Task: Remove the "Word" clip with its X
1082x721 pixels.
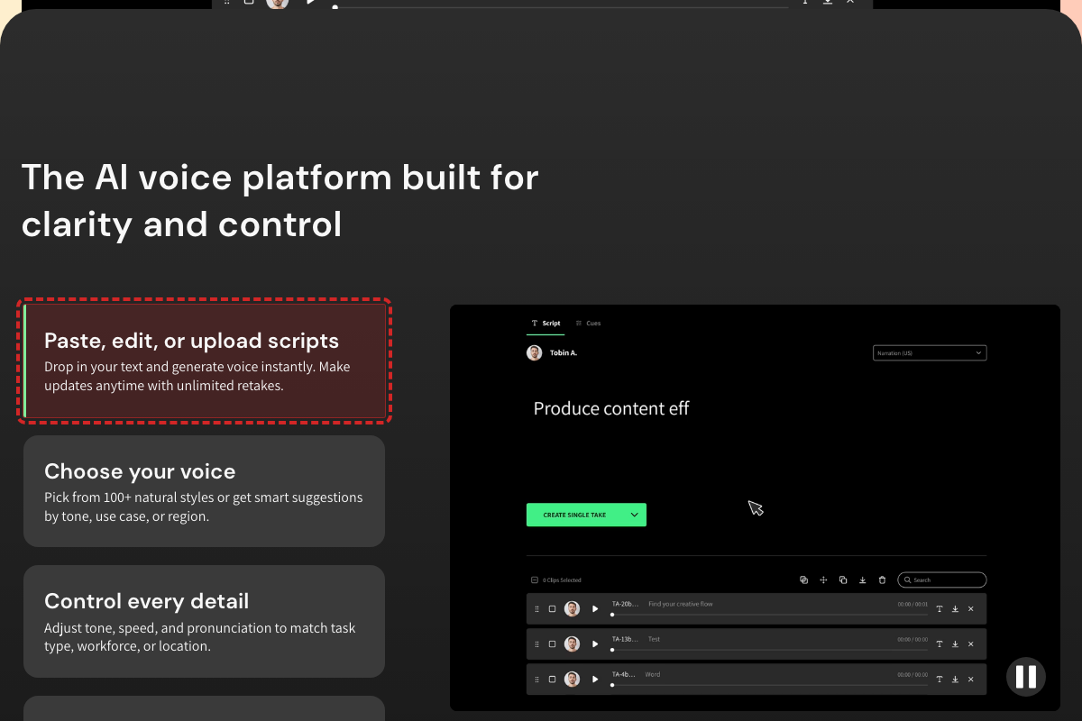Action: point(971,680)
